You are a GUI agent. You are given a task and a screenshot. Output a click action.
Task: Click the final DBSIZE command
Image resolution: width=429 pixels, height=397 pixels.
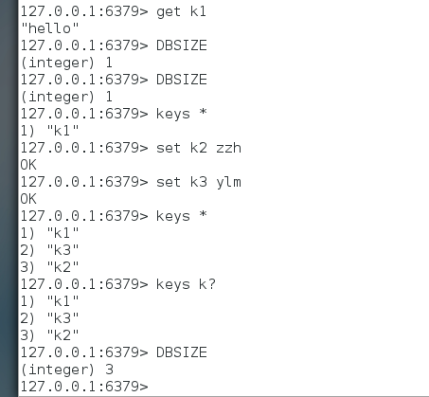click(x=182, y=352)
